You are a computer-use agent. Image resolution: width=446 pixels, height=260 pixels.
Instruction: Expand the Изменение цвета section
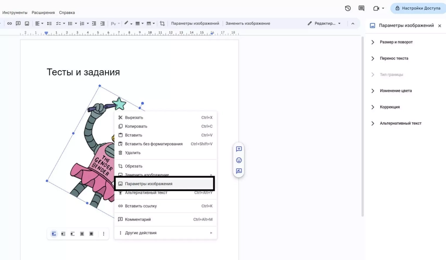[395, 91]
